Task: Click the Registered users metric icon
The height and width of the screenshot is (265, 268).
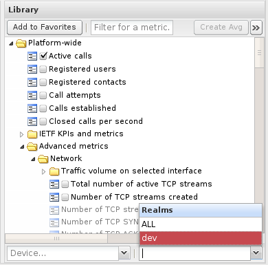Action: point(32,69)
